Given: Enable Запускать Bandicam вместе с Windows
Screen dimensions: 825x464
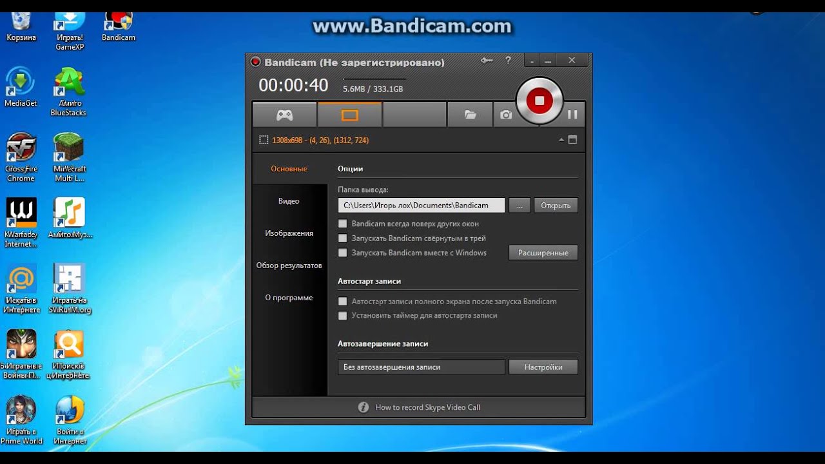Looking at the screenshot, I should pos(343,253).
